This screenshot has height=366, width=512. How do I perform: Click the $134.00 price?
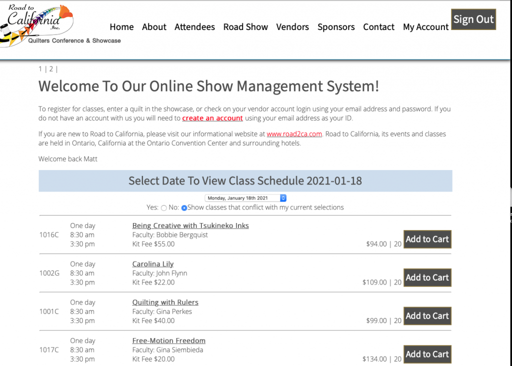pos(374,359)
